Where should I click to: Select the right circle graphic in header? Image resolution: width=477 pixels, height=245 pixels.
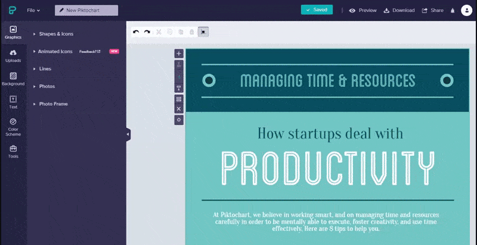447,80
